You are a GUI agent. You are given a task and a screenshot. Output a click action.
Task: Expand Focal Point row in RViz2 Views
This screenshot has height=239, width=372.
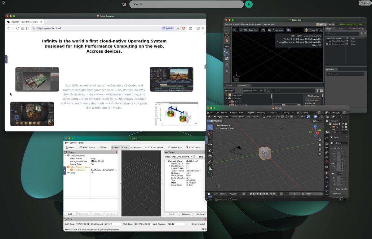[x=169, y=185]
